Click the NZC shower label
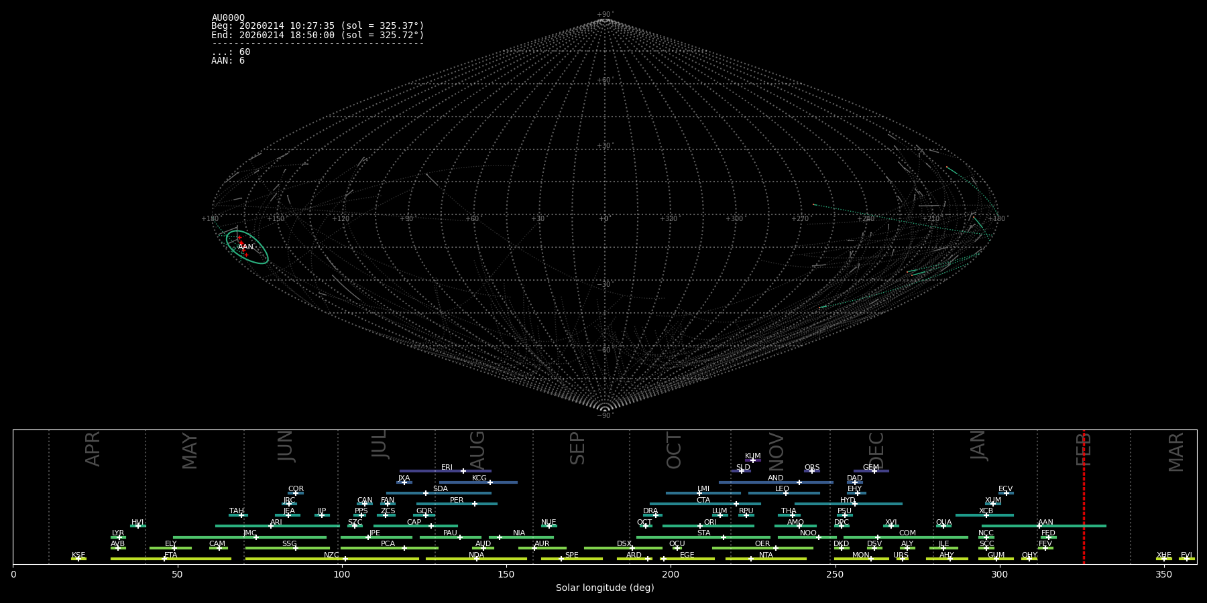 click(331, 555)
